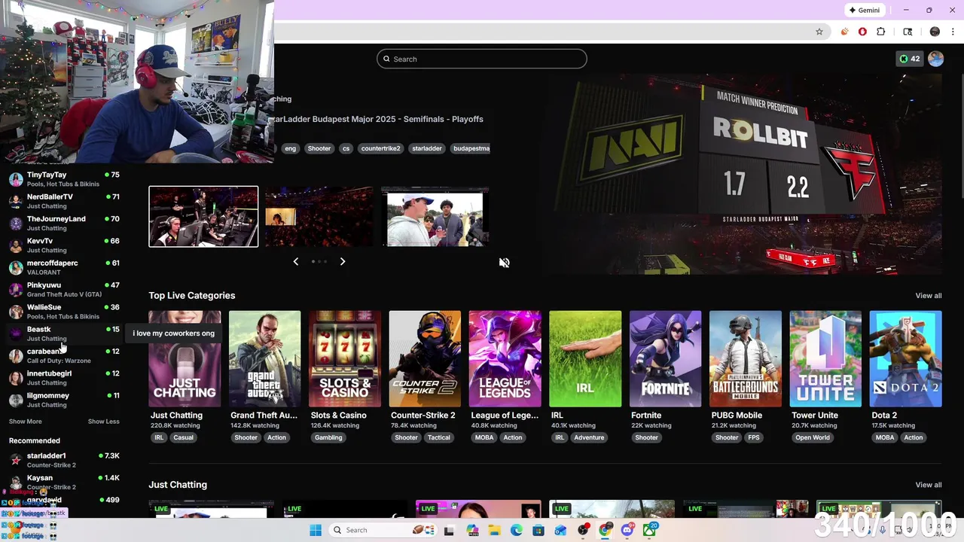The width and height of the screenshot is (964, 542).
Task: Unmute the featured stream preview
Action: tap(505, 263)
